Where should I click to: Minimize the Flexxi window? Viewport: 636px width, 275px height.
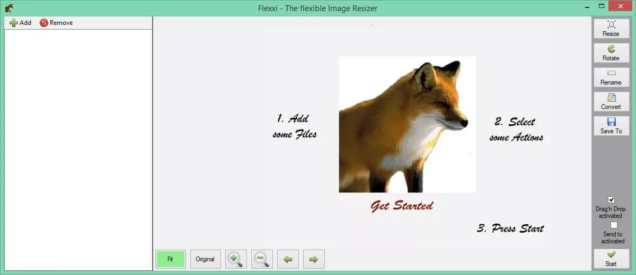(x=587, y=7)
